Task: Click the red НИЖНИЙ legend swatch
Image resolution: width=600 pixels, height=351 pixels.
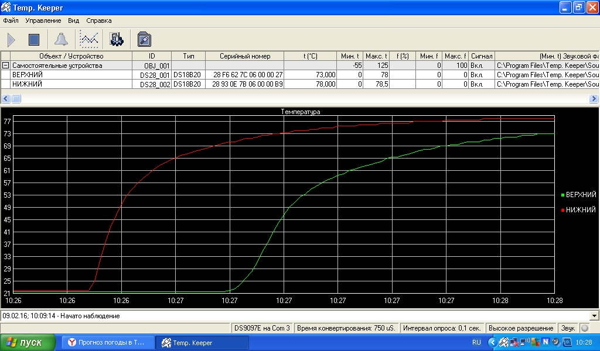Action: coord(562,210)
